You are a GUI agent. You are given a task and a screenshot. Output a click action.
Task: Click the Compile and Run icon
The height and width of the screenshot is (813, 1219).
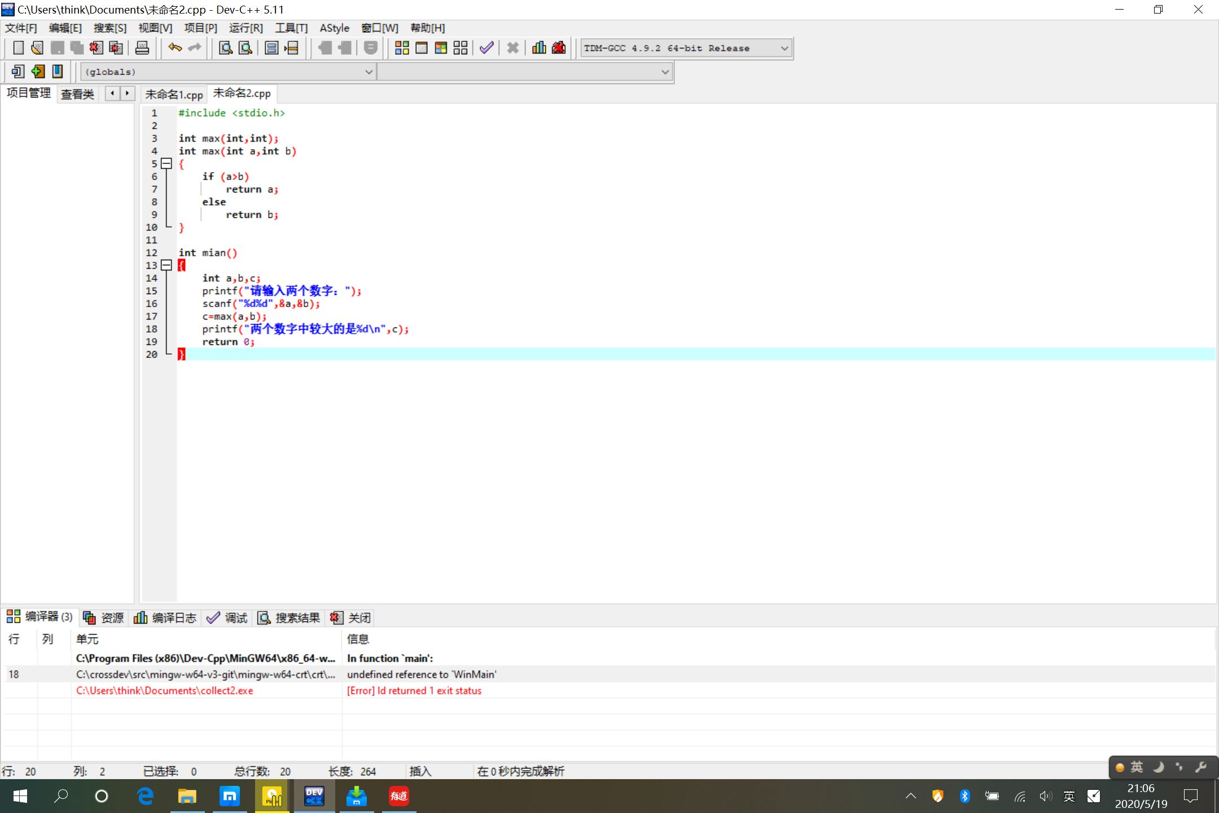(441, 48)
